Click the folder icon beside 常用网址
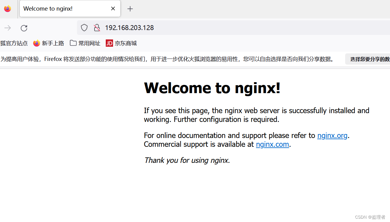Viewport: 390px width, 222px height. (x=73, y=43)
